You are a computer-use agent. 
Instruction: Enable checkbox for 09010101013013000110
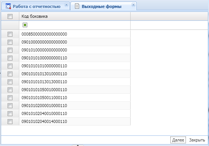[10, 82]
